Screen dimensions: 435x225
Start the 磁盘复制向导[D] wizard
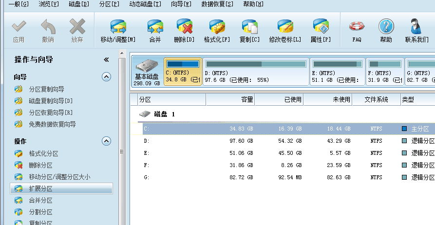coord(51,101)
